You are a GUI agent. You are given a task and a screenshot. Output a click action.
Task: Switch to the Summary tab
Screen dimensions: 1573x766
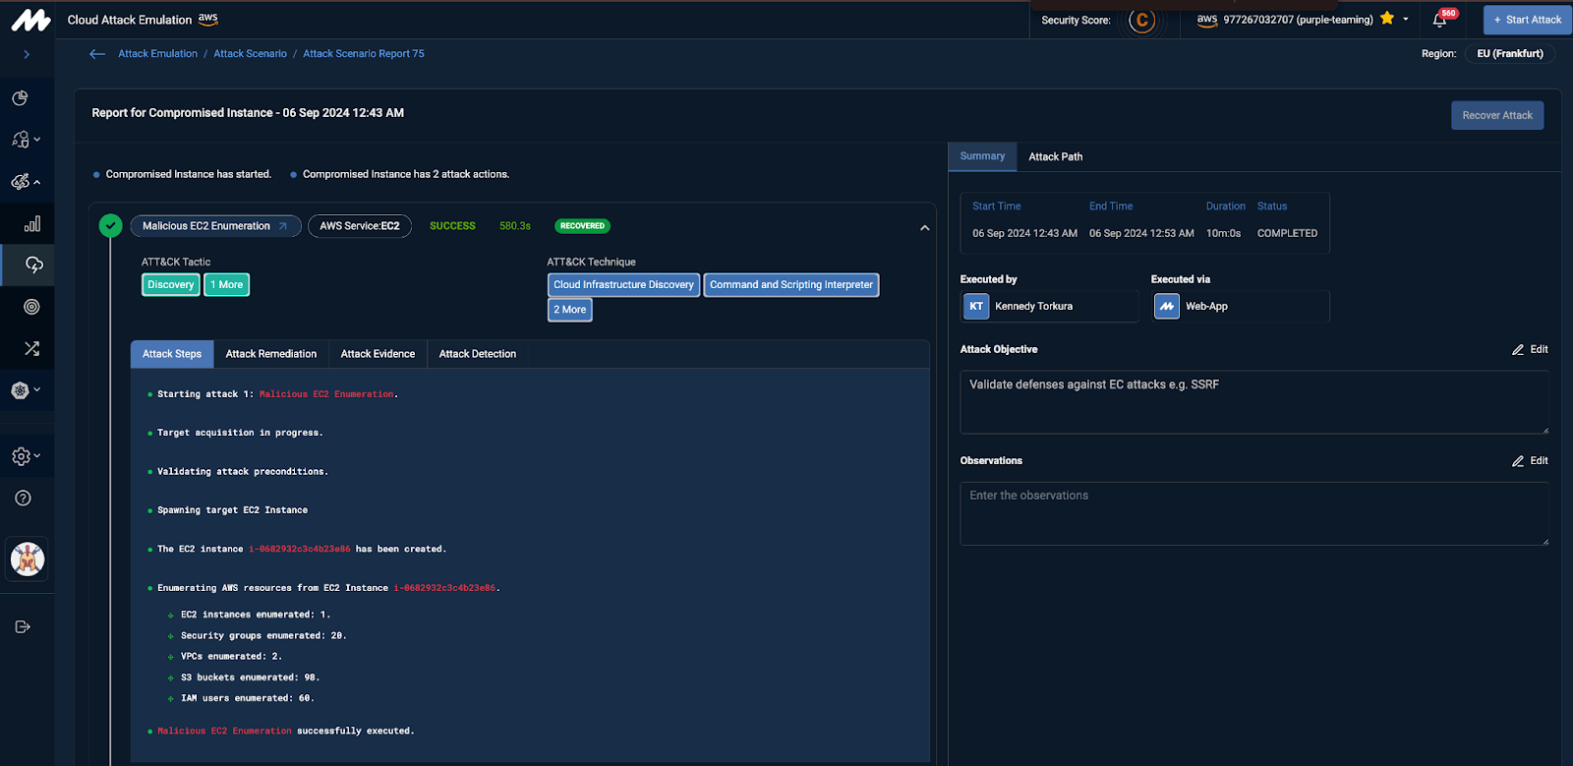[x=982, y=156]
